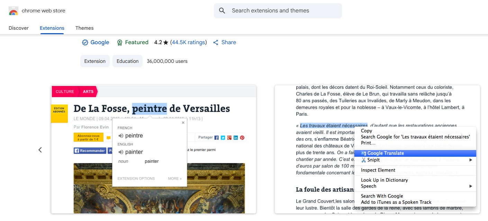Open the 44.5K ratings link

pyautogui.click(x=188, y=42)
